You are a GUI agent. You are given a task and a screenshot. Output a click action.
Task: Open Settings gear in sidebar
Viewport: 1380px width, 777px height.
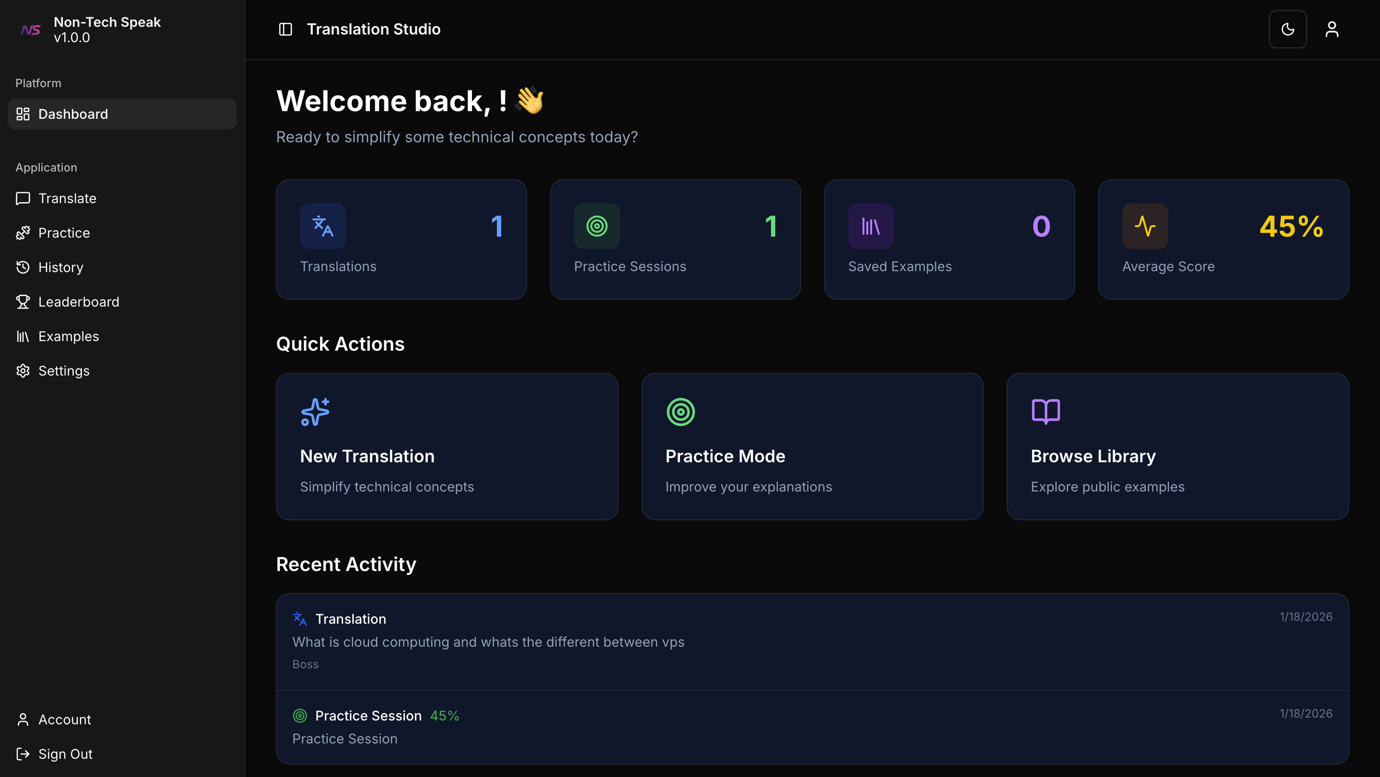pos(23,371)
